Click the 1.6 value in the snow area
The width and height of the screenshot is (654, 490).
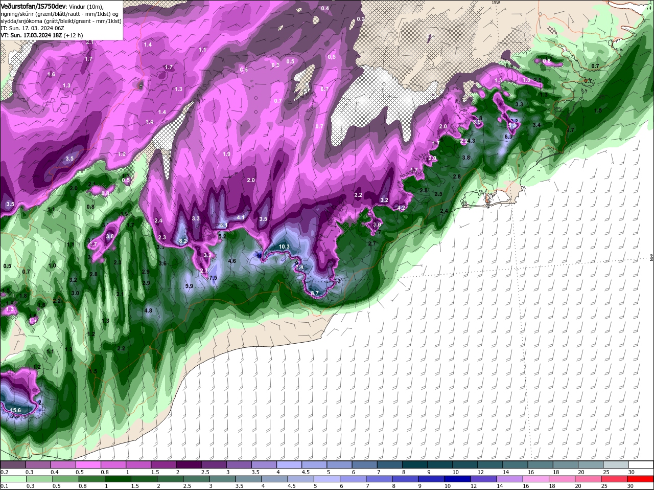click(x=51, y=74)
